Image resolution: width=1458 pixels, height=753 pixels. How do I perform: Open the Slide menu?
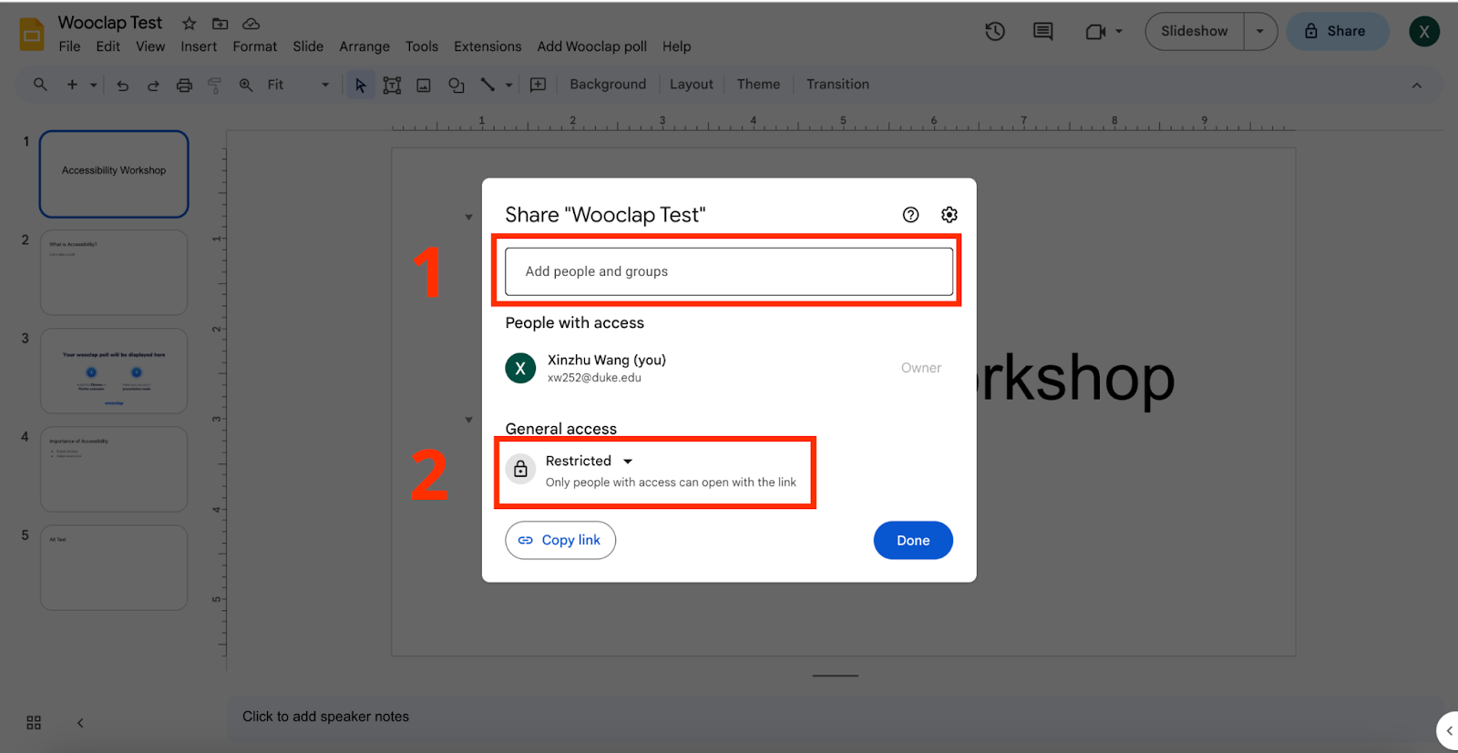click(308, 46)
